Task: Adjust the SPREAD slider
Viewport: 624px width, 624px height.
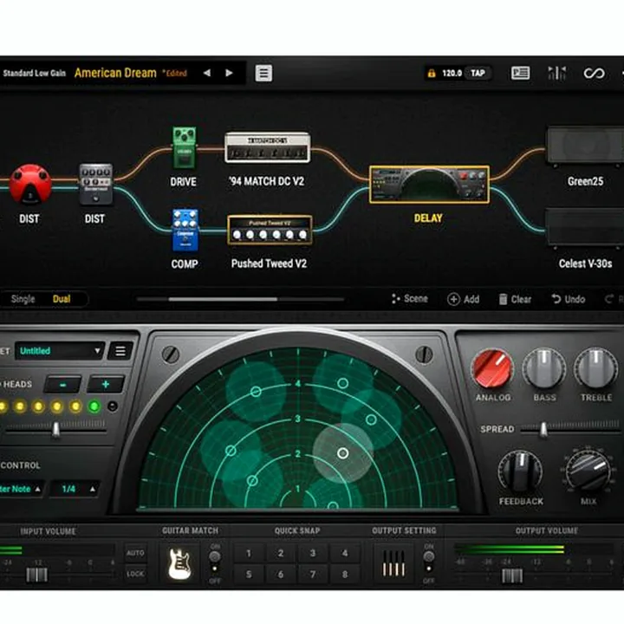Action: (x=543, y=429)
